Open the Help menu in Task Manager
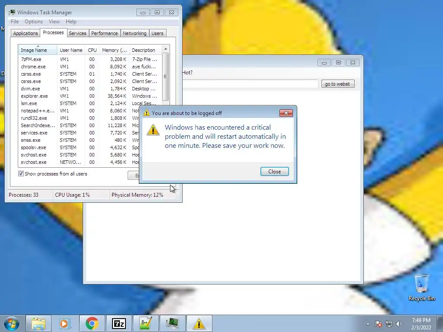The width and height of the screenshot is (443, 332). pos(71,22)
